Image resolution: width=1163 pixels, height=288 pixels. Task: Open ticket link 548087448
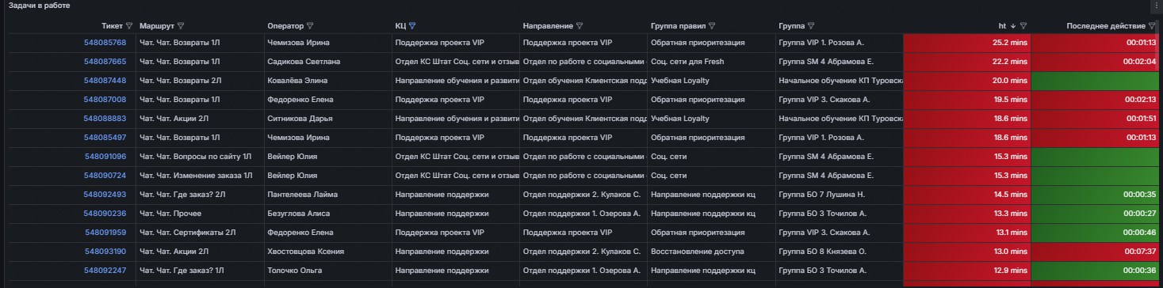click(x=105, y=81)
